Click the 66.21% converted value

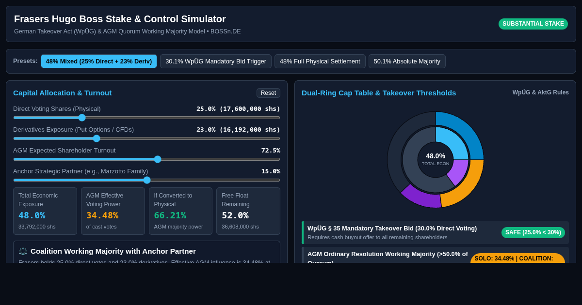170,215
